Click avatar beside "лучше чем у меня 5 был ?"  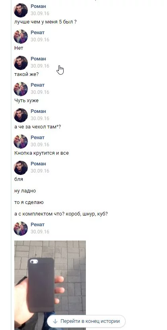[21, 10]
